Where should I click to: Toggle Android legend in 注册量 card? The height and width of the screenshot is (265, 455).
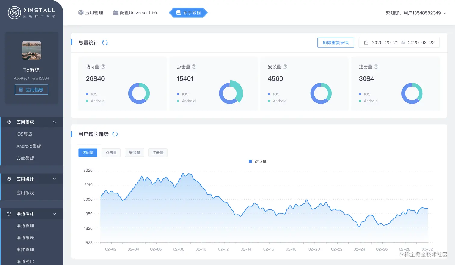tap(368, 101)
